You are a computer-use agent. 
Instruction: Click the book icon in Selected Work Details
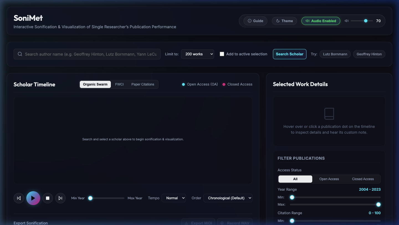(329, 114)
